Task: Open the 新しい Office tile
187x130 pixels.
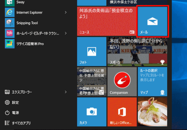Action: tap(122, 112)
